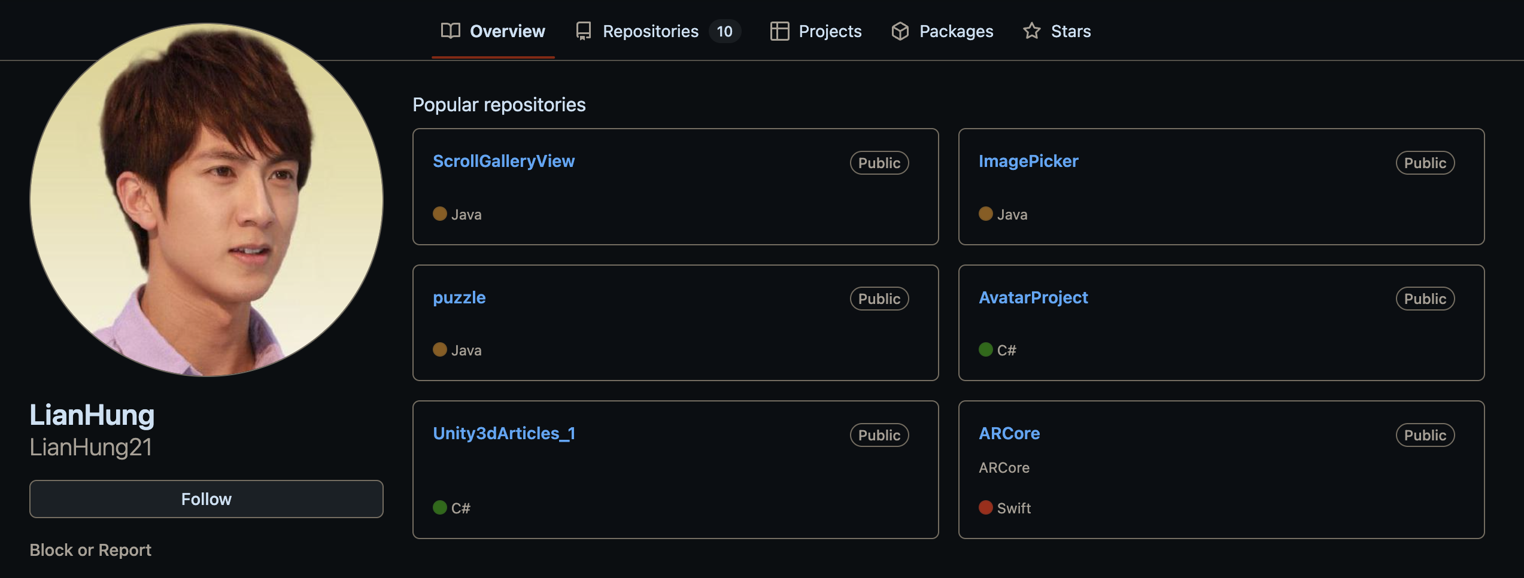Viewport: 1524px width, 578px height.
Task: Click the repository count badge 10
Action: pos(724,31)
